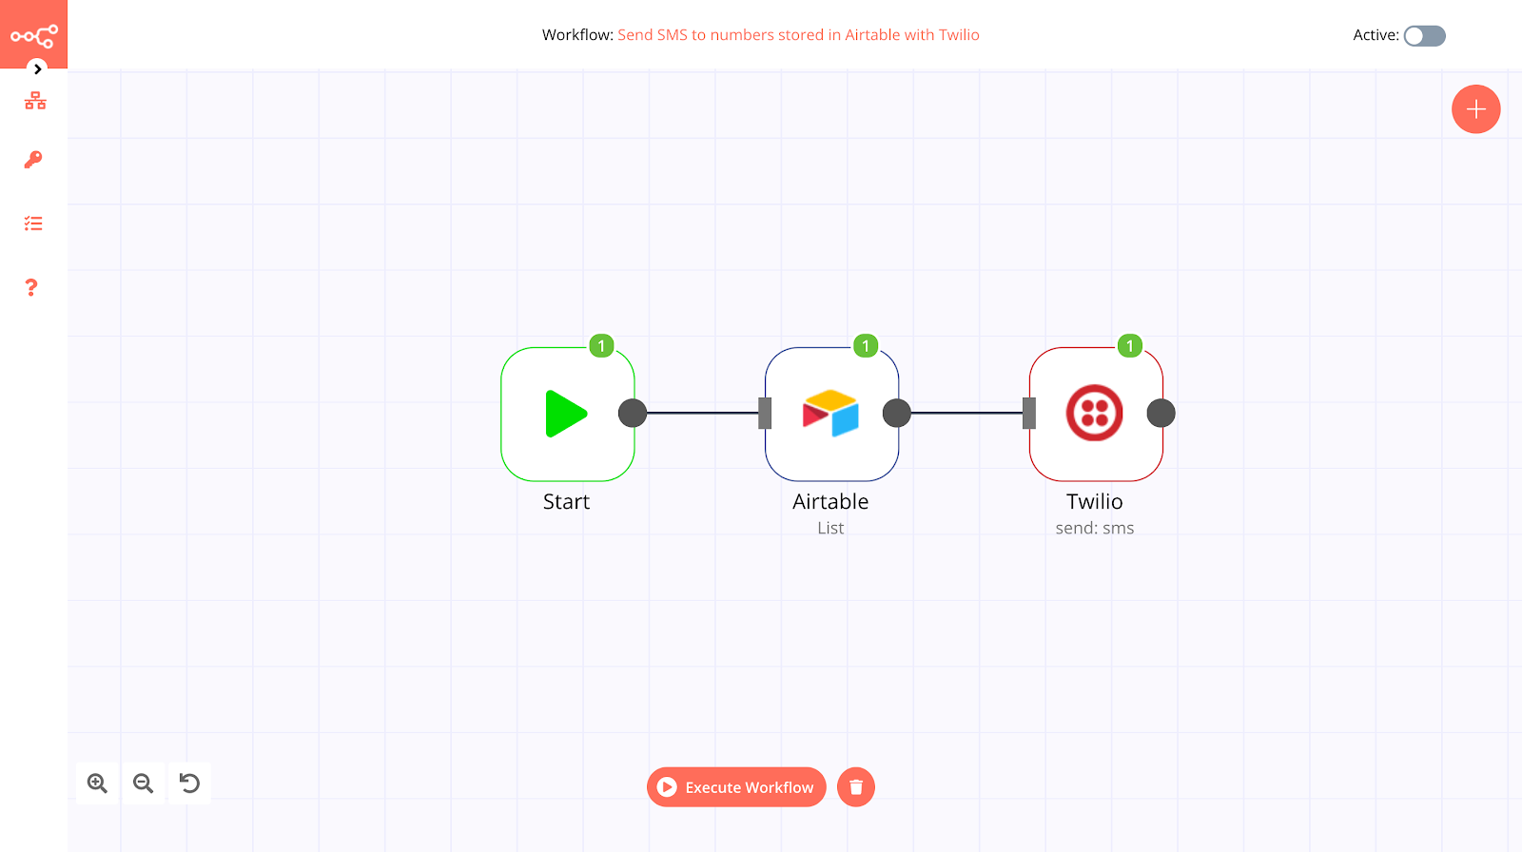Click the n8n logo in the sidebar

[34, 36]
